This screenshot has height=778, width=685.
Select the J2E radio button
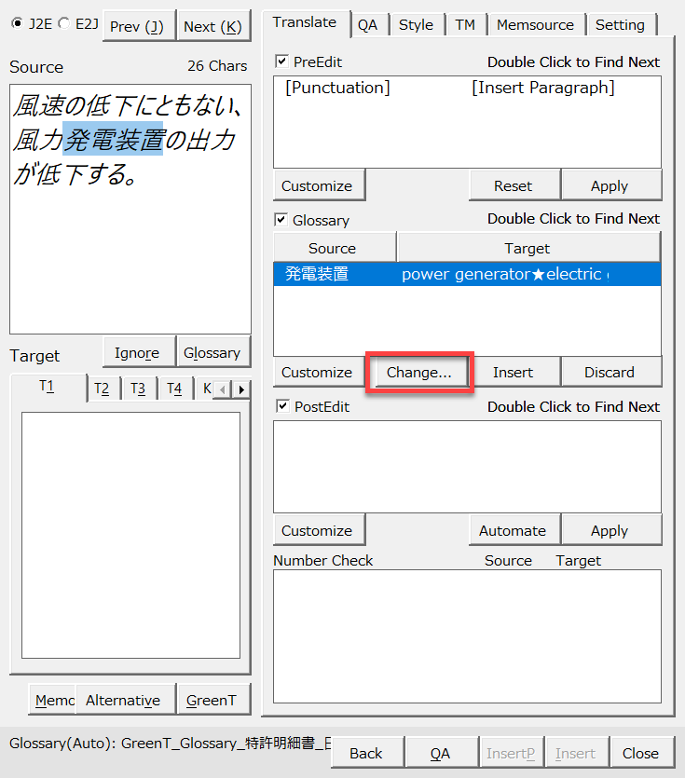point(17,23)
